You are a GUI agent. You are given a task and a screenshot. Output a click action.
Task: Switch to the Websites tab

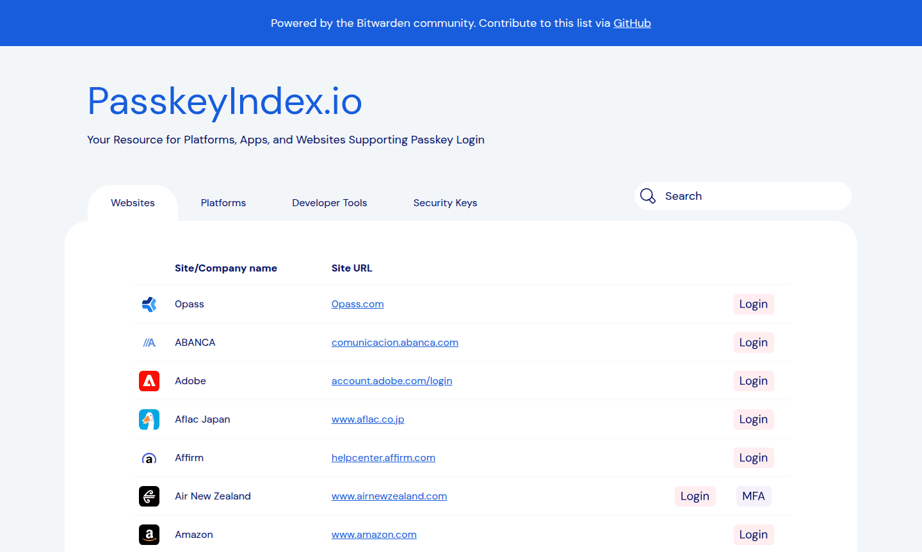(133, 202)
